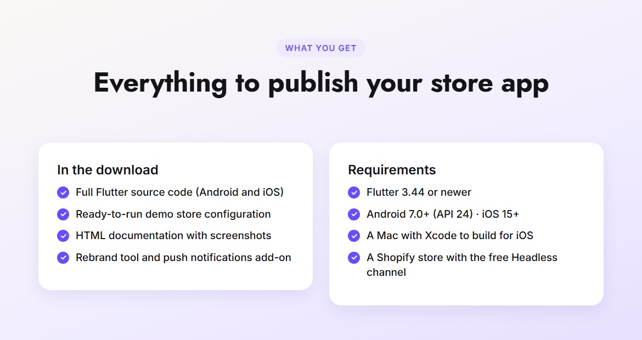This screenshot has width=642, height=340.
Task: Click the In the download card title
Action: (x=108, y=170)
